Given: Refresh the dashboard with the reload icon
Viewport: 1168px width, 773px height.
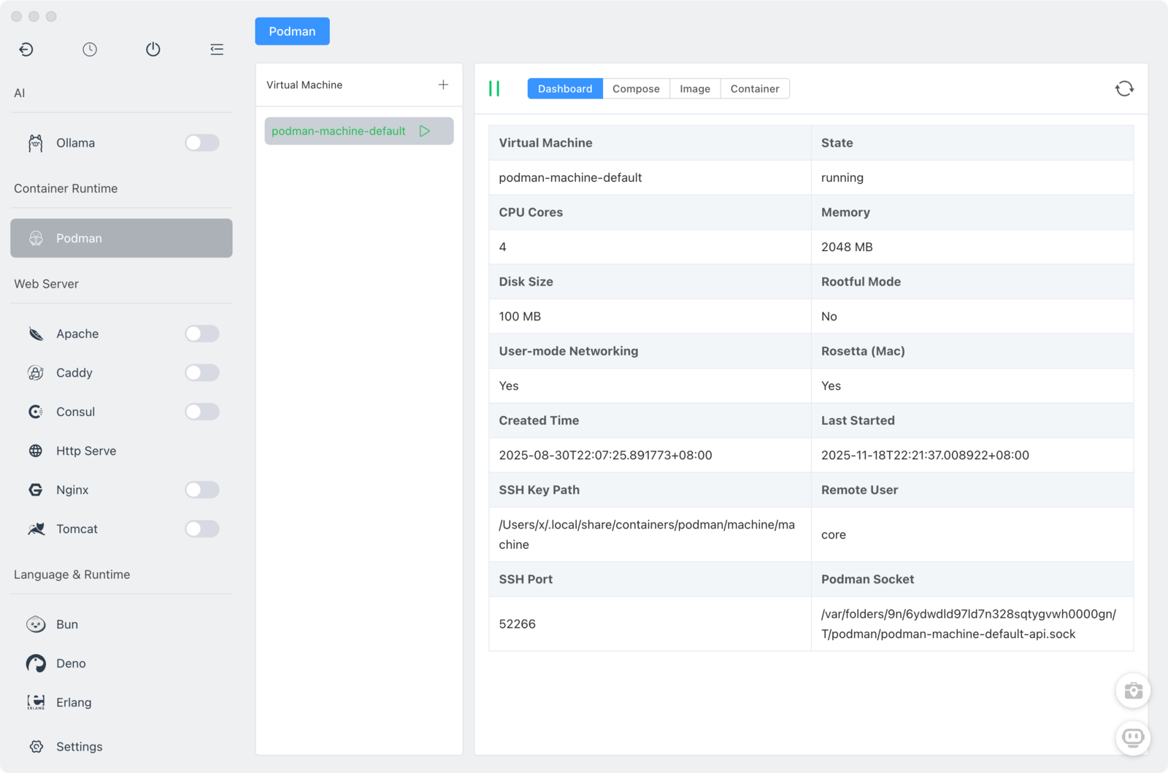Looking at the screenshot, I should [1124, 89].
